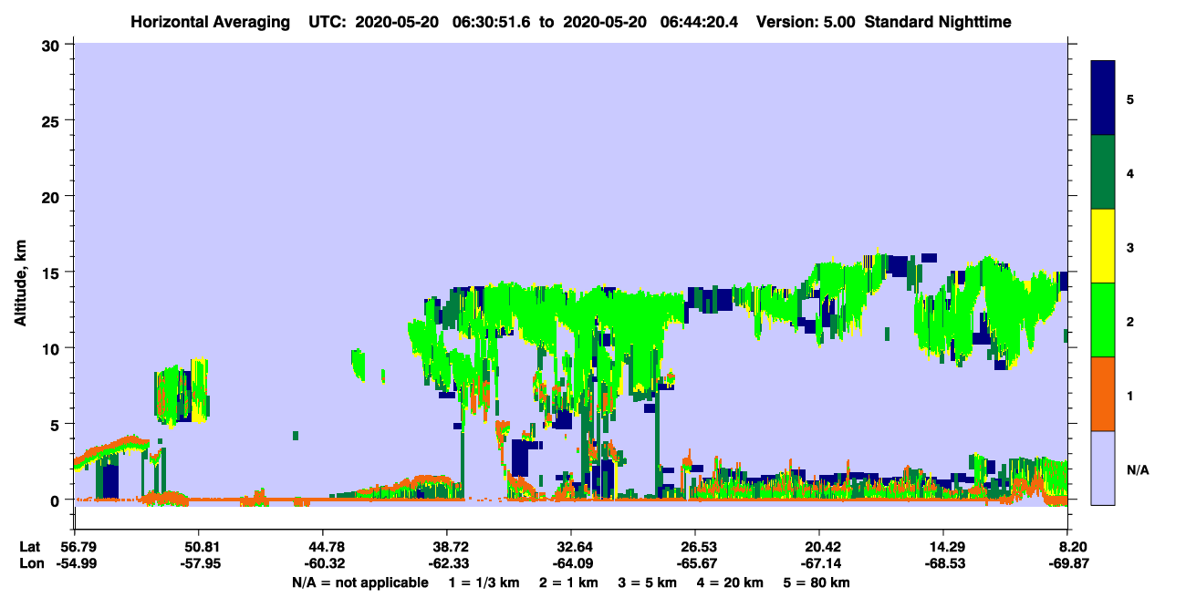Click the orange colorbar segment labeled 1
This screenshot has width=1186, height=608.
coord(1103,394)
